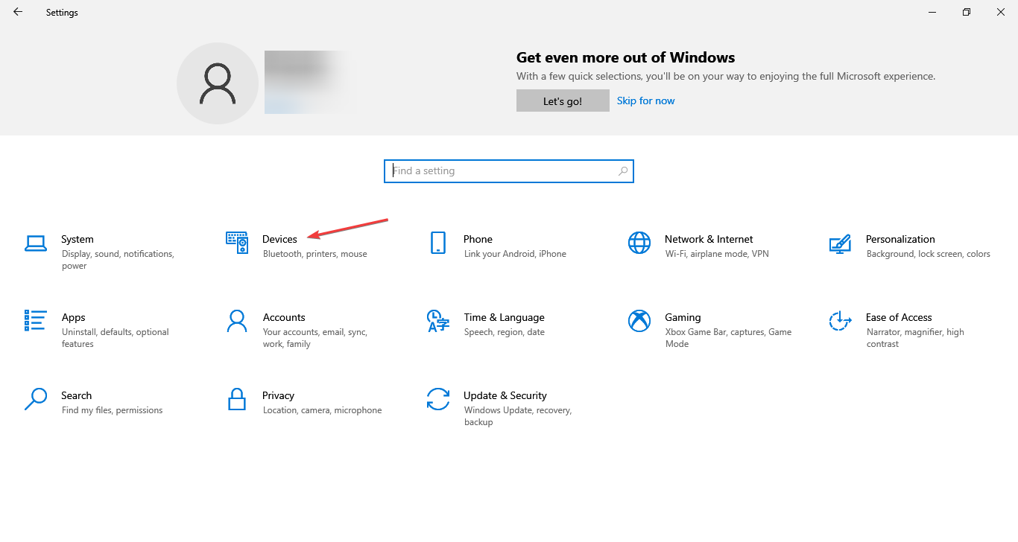This screenshot has height=542, width=1018.
Task: Click the Let's go! button
Action: [x=563, y=101]
